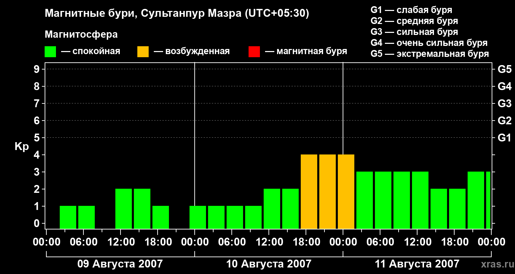Click the '— магнитная буря' legend label
Screen dimensions: 515x274
pos(306,52)
